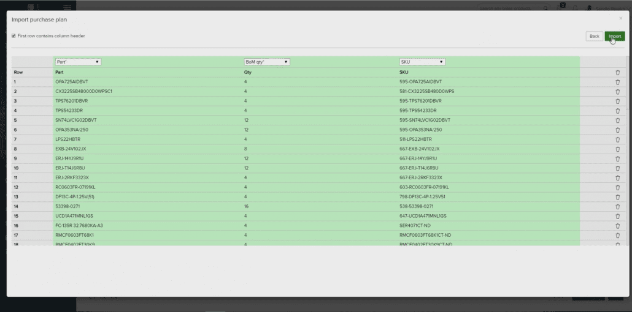Click the Qty column header text
The image size is (632, 312).
[x=247, y=72]
